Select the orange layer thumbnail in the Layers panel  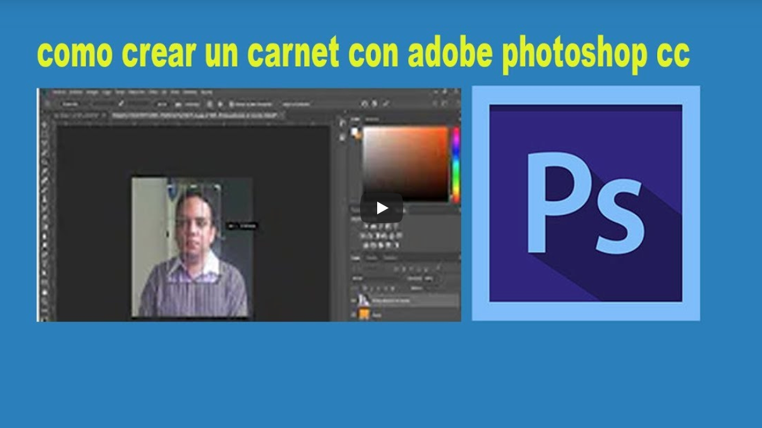[365, 315]
